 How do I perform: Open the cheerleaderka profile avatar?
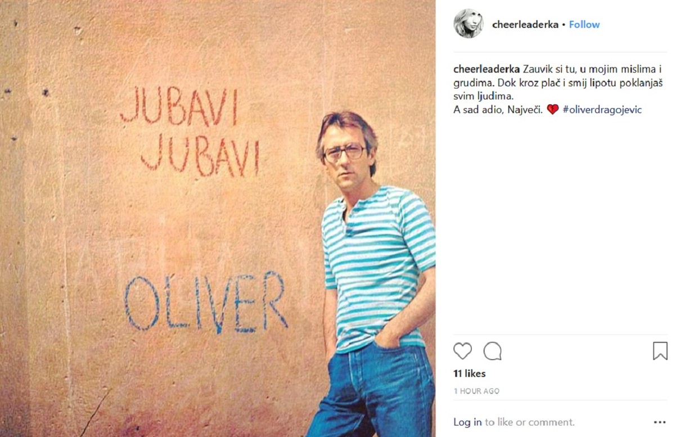tap(468, 24)
